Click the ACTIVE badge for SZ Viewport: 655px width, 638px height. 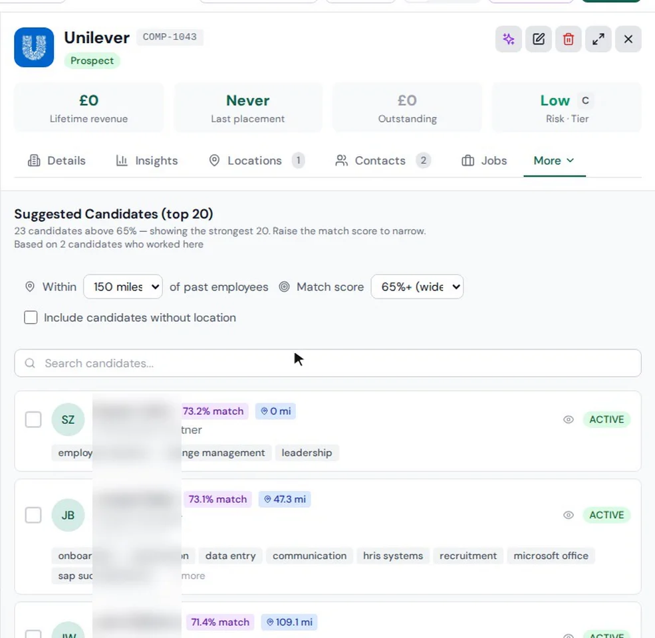click(x=606, y=419)
